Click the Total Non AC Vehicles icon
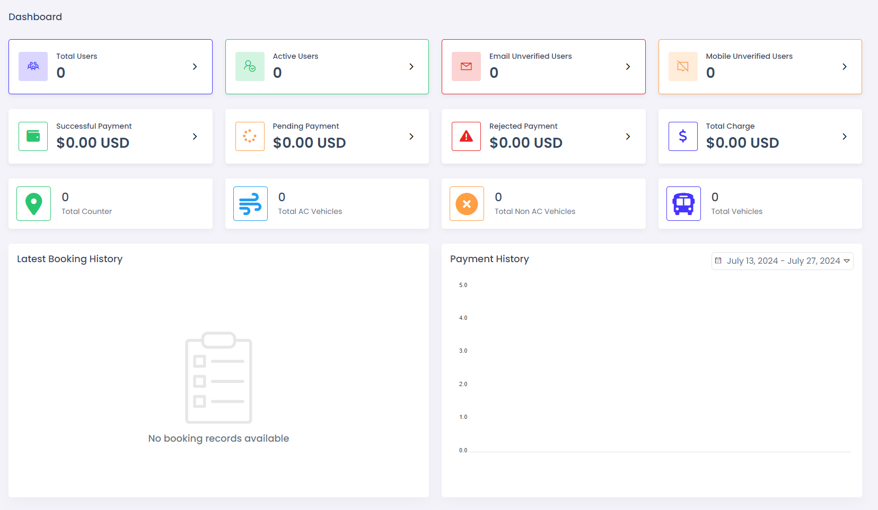Image resolution: width=878 pixels, height=510 pixels. [467, 203]
